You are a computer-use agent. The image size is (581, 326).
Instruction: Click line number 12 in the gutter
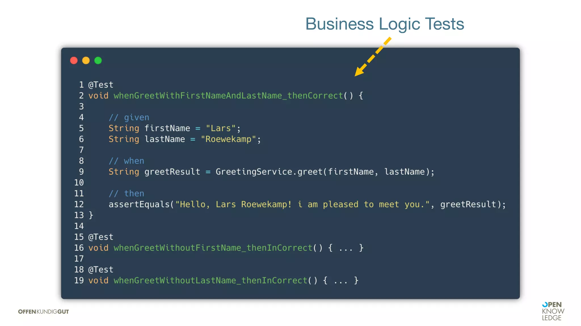pos(79,204)
